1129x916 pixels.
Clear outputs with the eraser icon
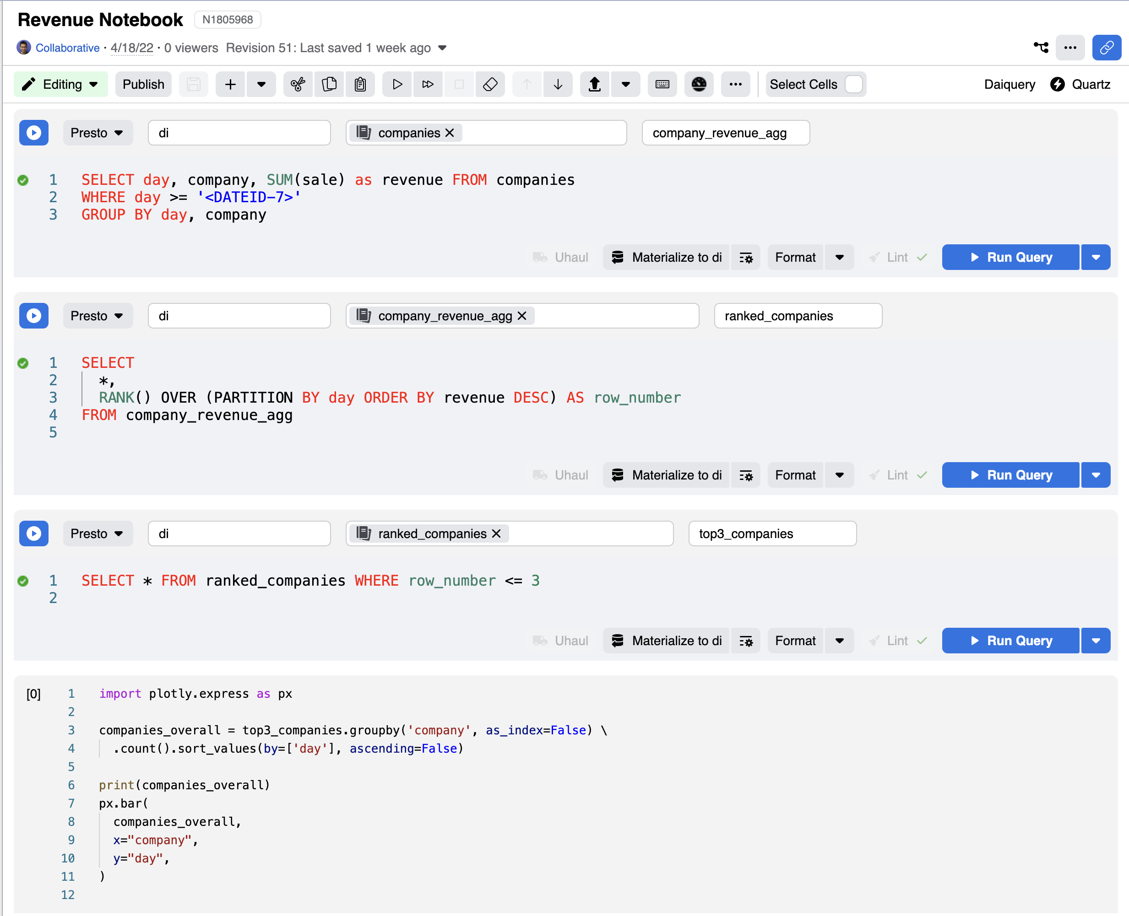click(490, 85)
